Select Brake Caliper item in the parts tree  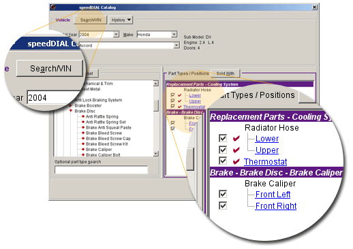(99, 150)
